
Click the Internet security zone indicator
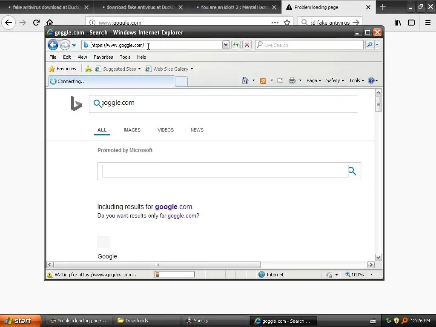(271, 275)
